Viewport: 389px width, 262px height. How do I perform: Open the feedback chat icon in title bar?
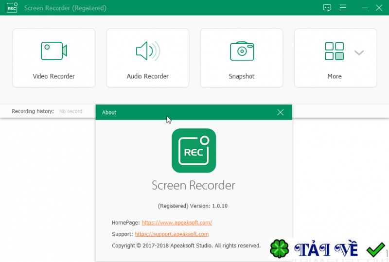point(327,8)
